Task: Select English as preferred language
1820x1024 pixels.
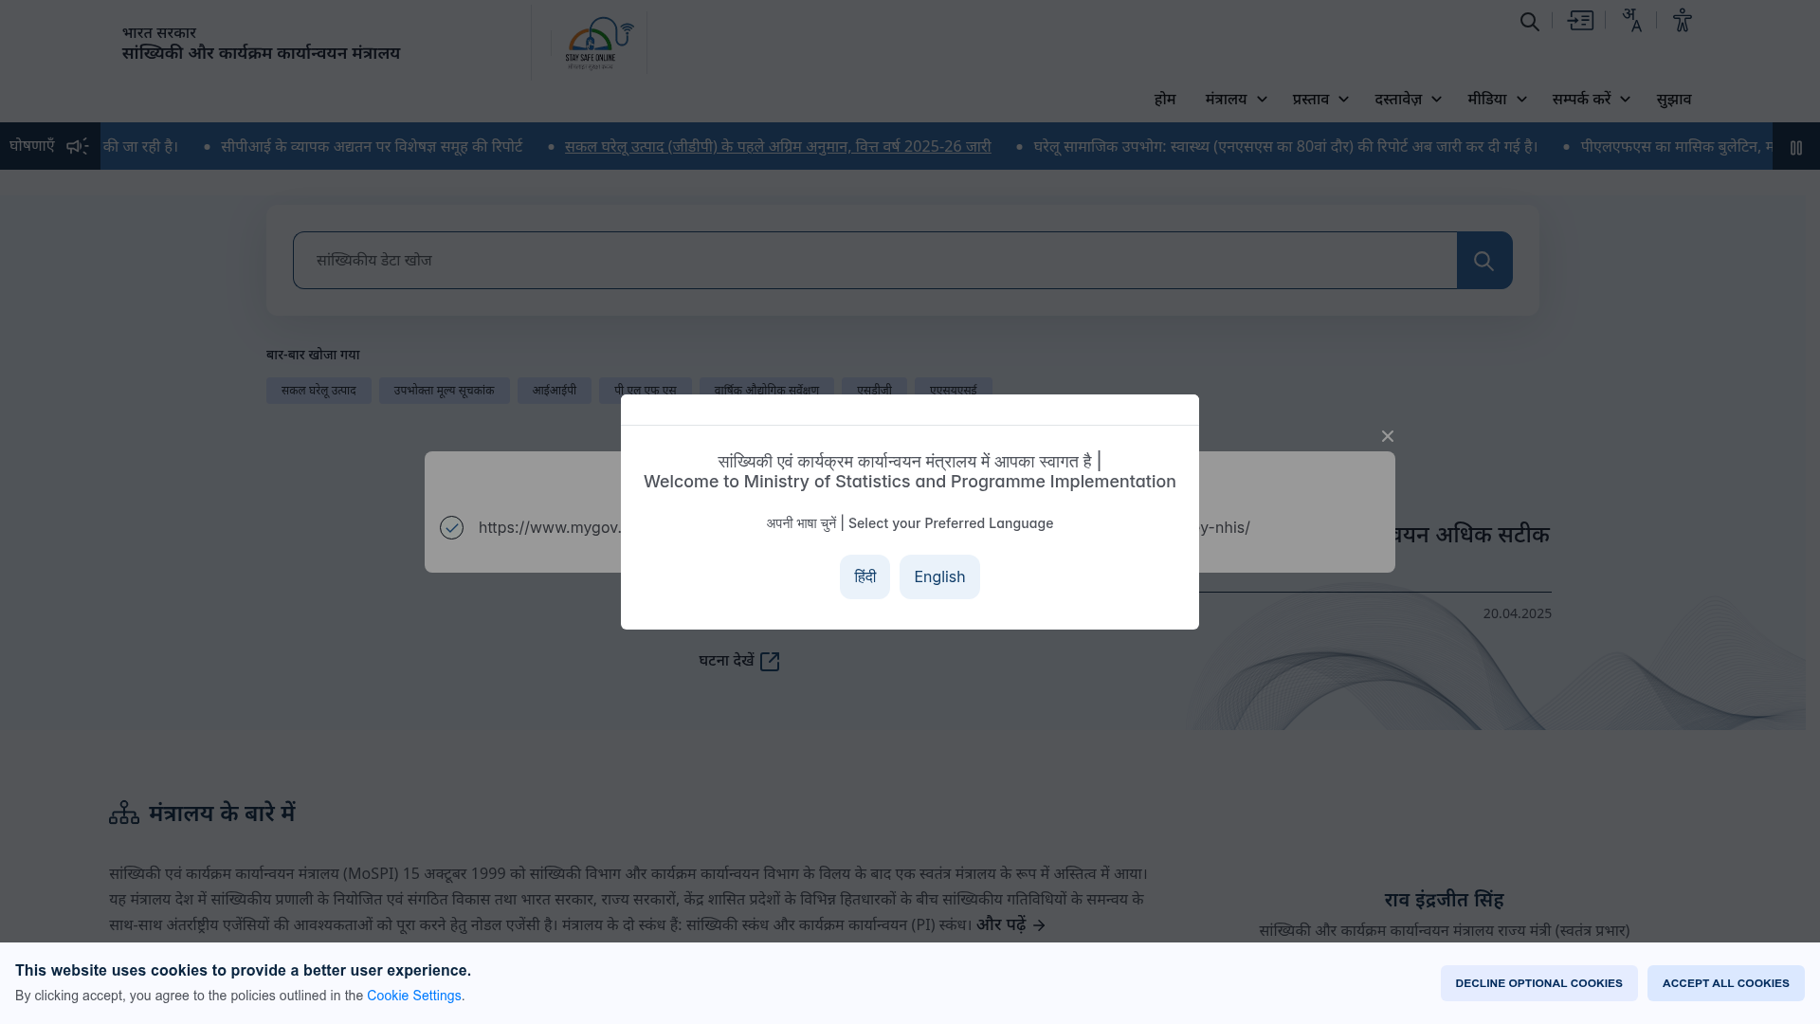Action: point(938,576)
